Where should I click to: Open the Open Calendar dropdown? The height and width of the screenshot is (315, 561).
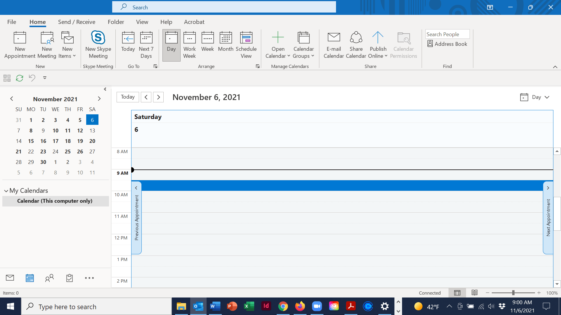278,45
